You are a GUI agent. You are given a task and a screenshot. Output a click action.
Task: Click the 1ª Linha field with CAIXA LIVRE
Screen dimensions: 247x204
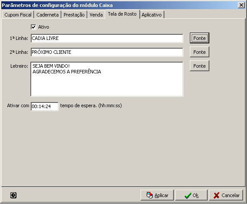[107, 38]
